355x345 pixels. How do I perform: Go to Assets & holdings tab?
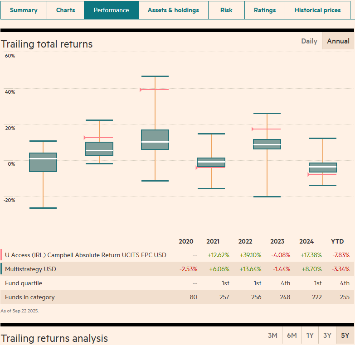173,10
